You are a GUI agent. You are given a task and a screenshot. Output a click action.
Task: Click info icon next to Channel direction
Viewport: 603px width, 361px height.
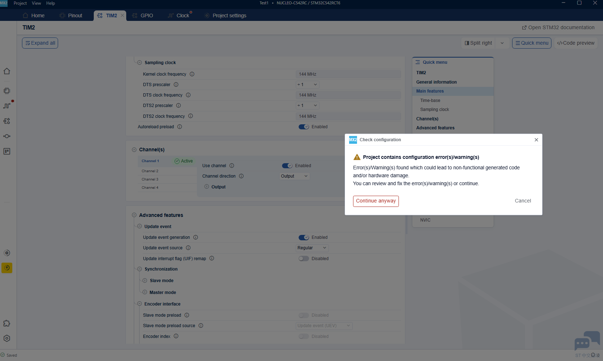pyautogui.click(x=241, y=176)
